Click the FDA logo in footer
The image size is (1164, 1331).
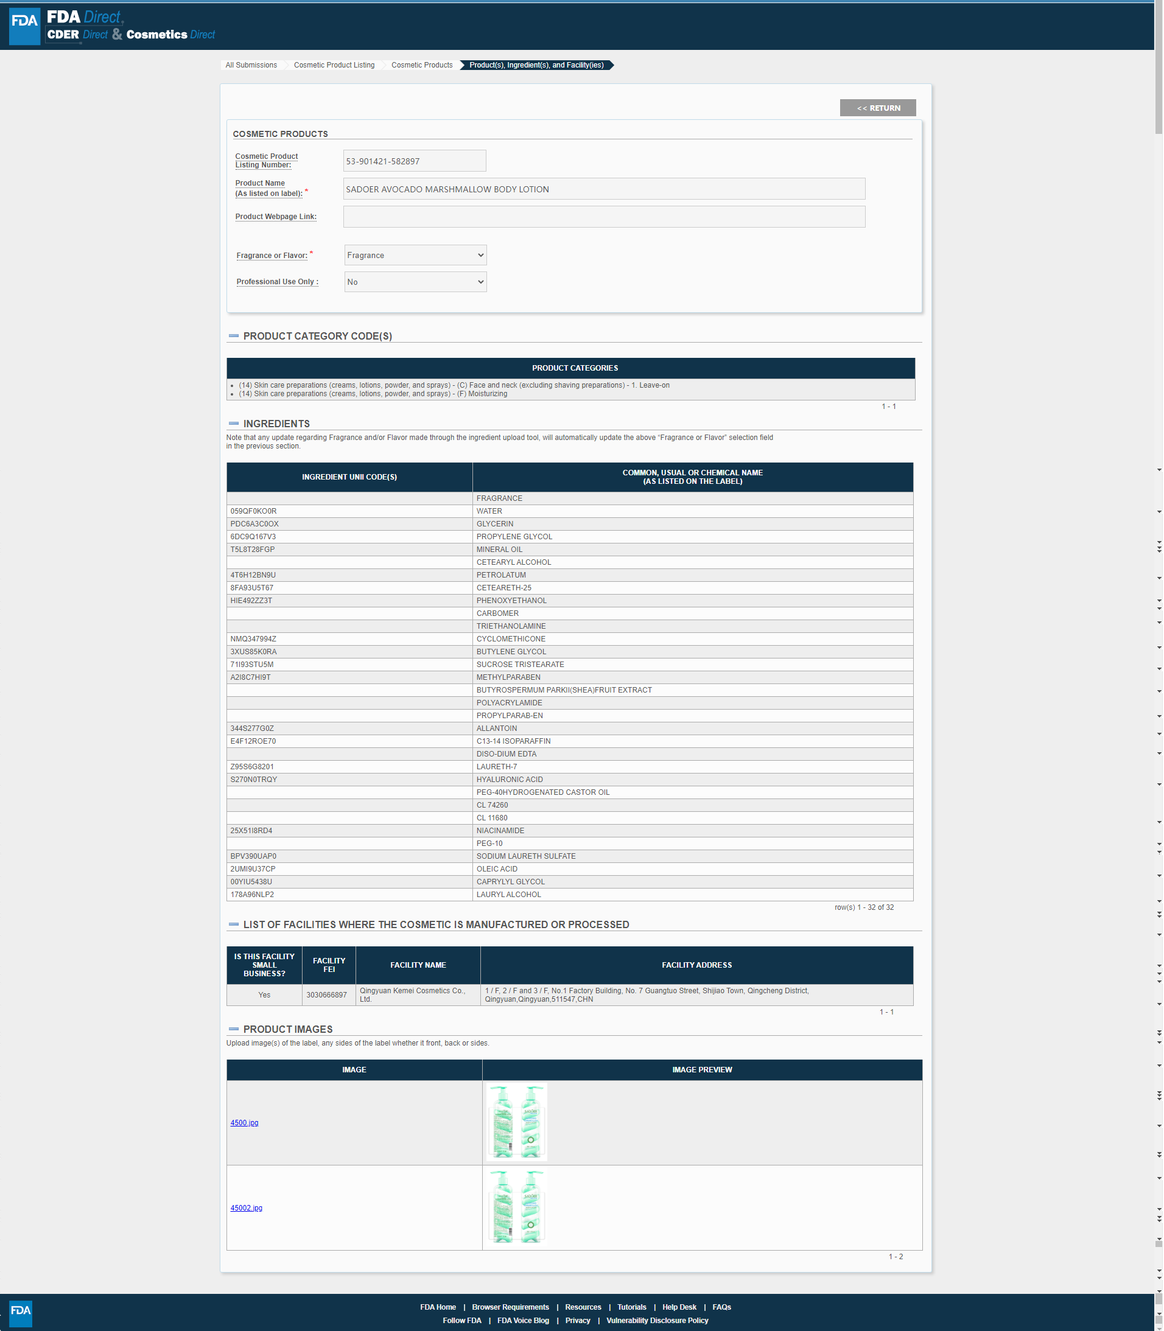(x=20, y=1310)
